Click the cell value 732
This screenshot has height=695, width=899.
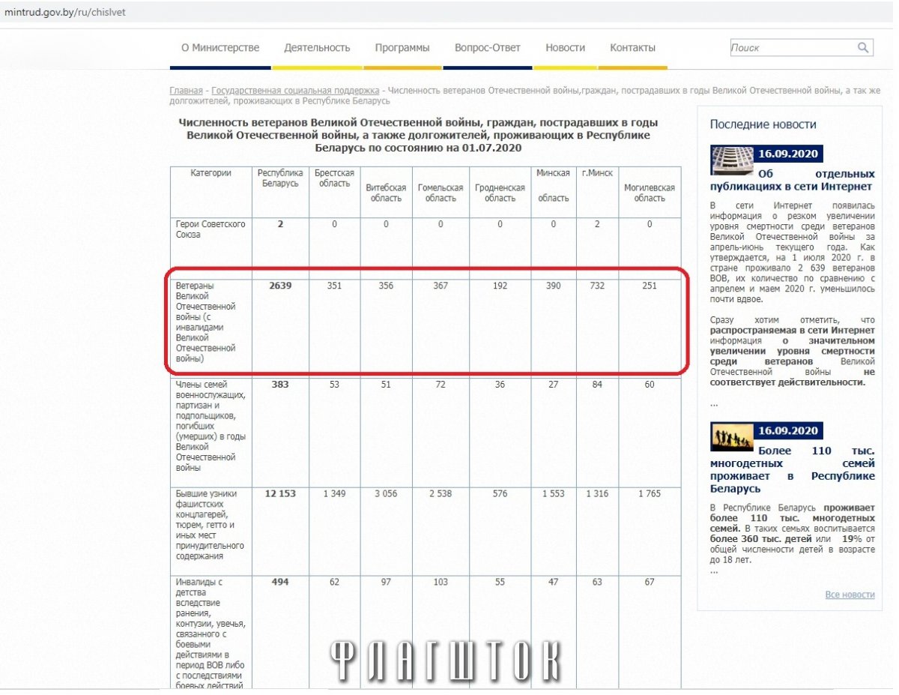tap(598, 286)
